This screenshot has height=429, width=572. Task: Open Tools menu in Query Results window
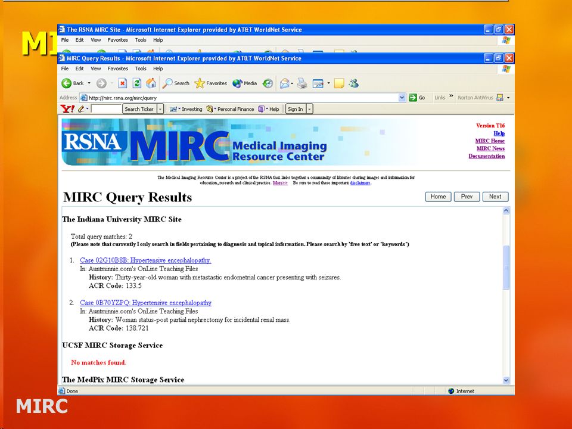(x=141, y=68)
